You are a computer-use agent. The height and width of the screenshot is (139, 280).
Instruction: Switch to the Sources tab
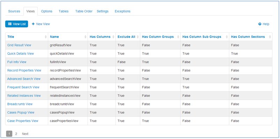coord(14,11)
